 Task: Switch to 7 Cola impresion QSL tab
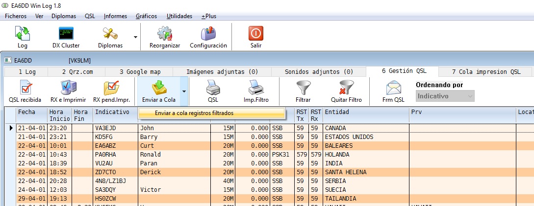(486, 71)
